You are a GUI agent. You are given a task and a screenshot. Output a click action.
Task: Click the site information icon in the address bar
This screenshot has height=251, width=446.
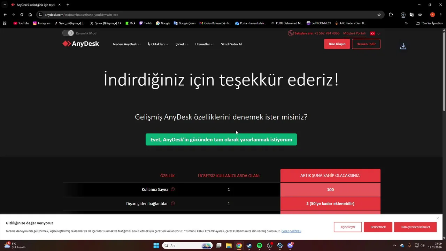click(40, 15)
